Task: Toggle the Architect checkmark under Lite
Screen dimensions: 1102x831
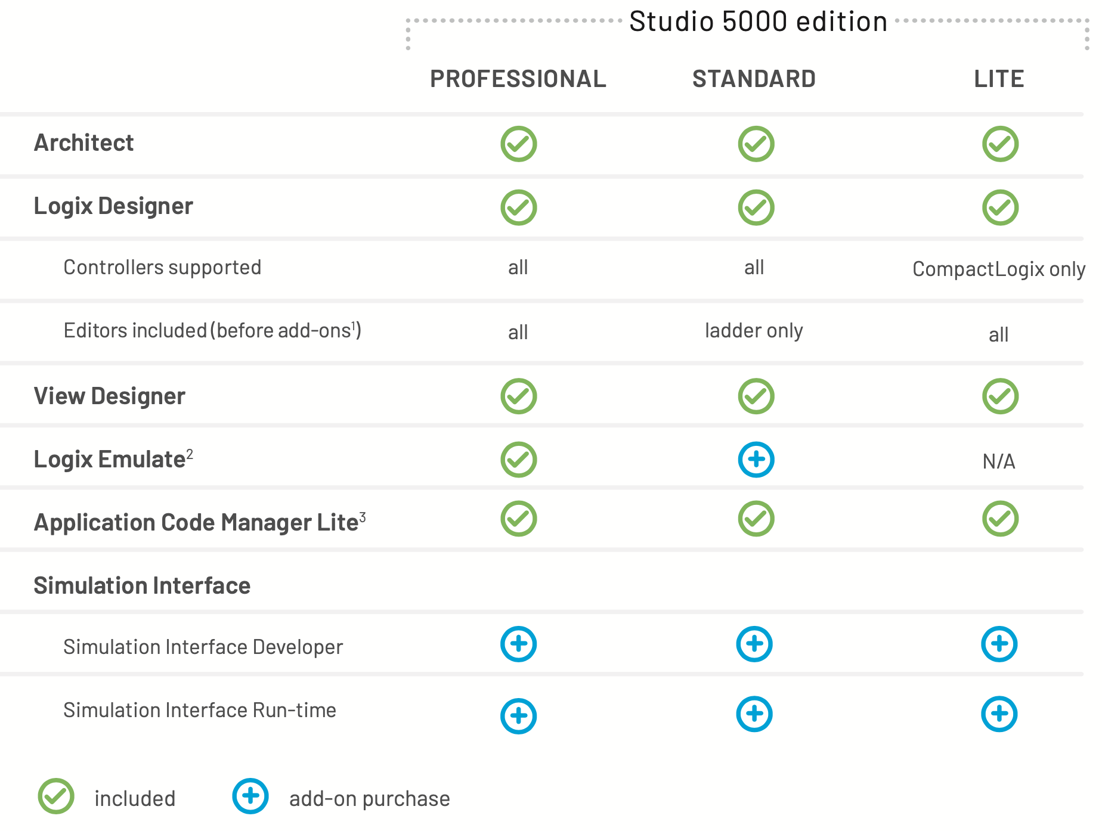Action: pyautogui.click(x=999, y=144)
